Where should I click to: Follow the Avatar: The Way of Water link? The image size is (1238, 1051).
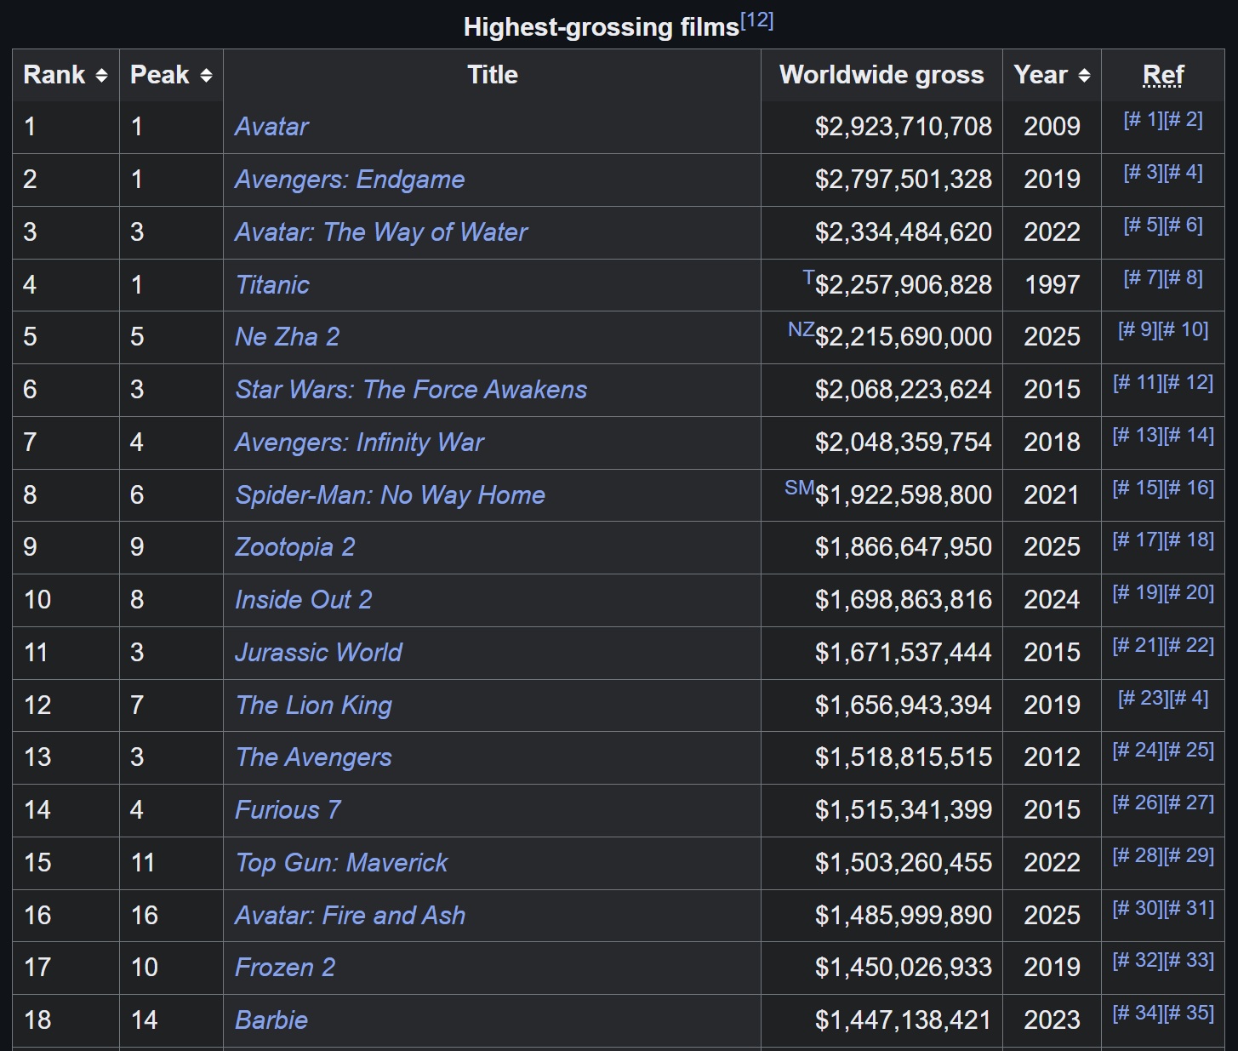point(381,232)
